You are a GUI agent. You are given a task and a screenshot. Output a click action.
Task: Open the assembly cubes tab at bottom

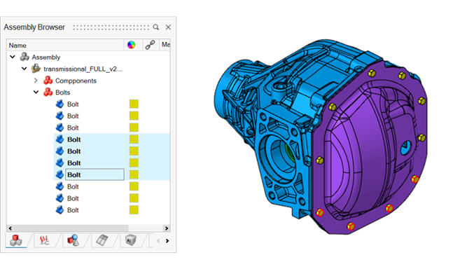(16, 240)
